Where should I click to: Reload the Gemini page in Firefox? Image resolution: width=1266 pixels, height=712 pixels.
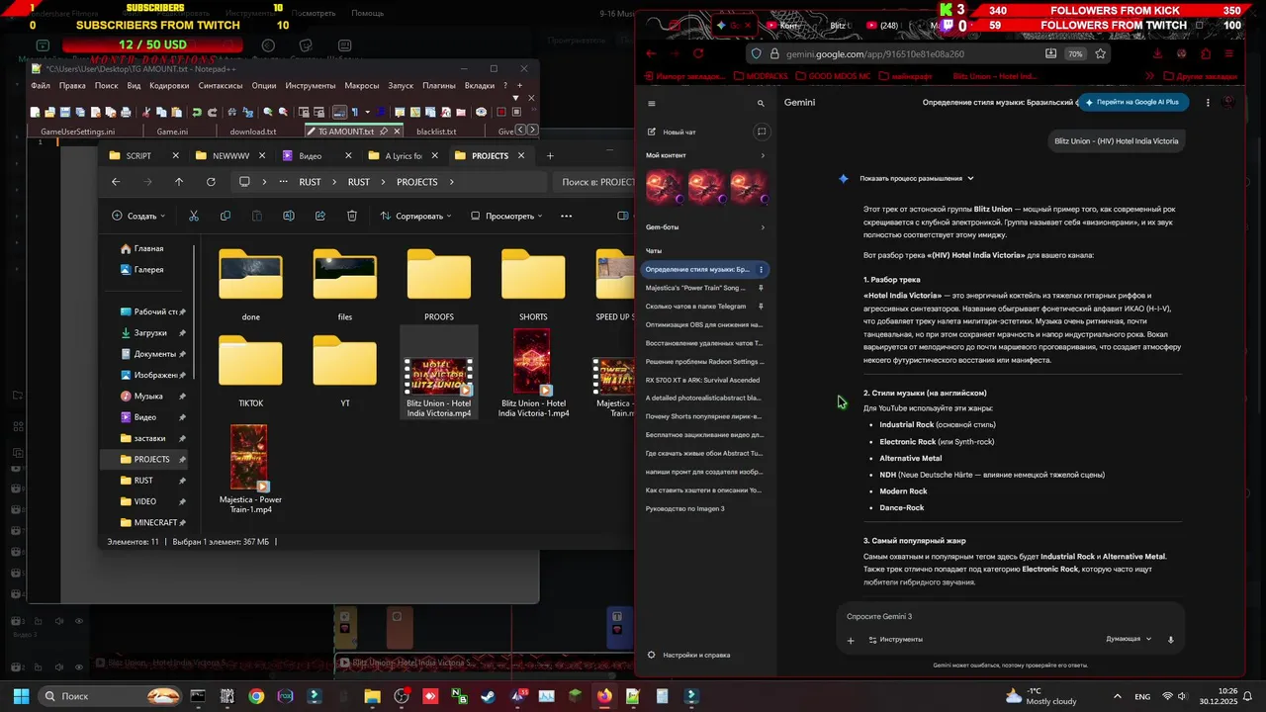point(698,53)
